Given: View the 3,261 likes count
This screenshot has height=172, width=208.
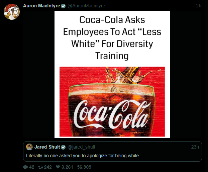Looking at the screenshot, I should pos(67,167).
